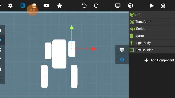The image size is (175, 98).
Task: Select the upper-left arm sprite
Action: 48,51
